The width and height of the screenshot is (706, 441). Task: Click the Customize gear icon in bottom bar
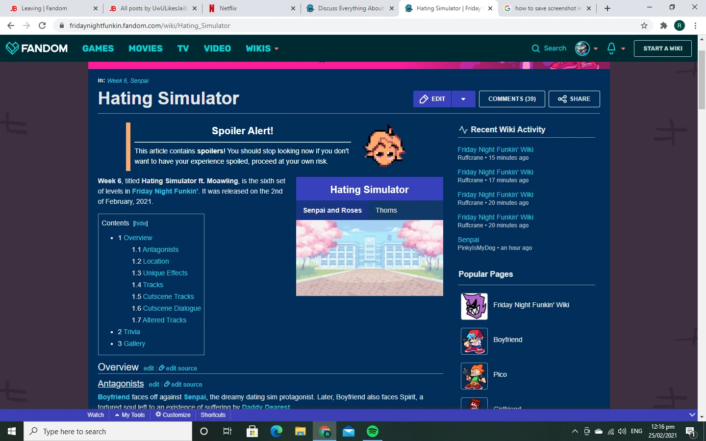point(158,415)
